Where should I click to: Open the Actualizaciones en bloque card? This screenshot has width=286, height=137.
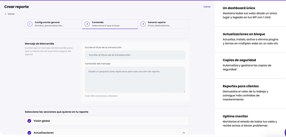251,39
